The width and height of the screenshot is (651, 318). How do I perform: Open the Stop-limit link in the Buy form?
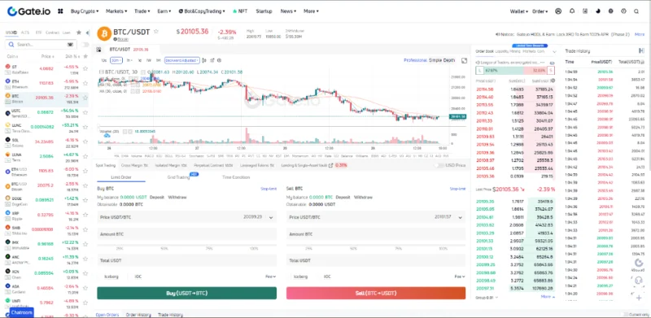click(x=269, y=189)
